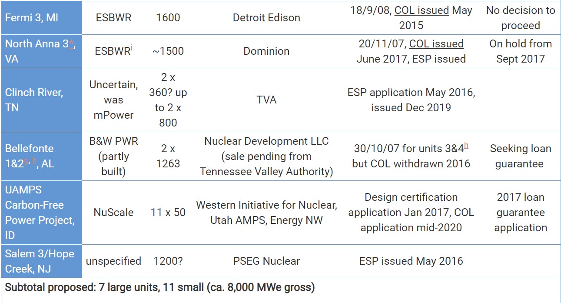Click 'No decision to proceed' status text
The image size is (561, 303).
tap(521, 18)
